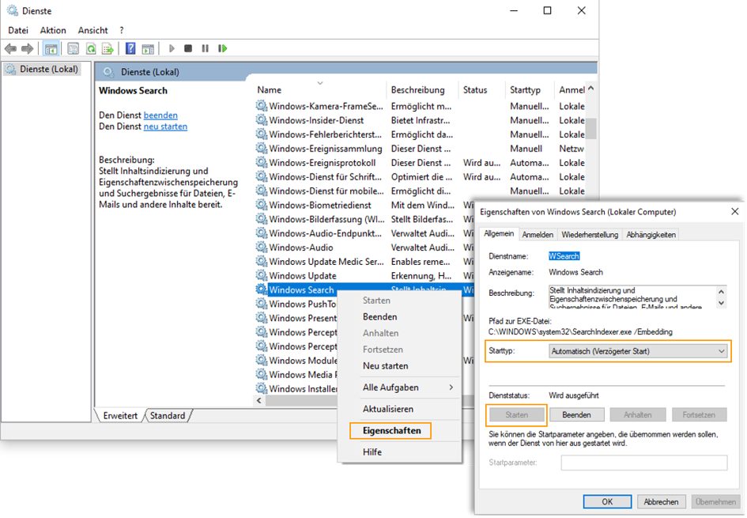Click the Forward arrow in the Dienste toolbar
This screenshot has height=518, width=747.
28,48
